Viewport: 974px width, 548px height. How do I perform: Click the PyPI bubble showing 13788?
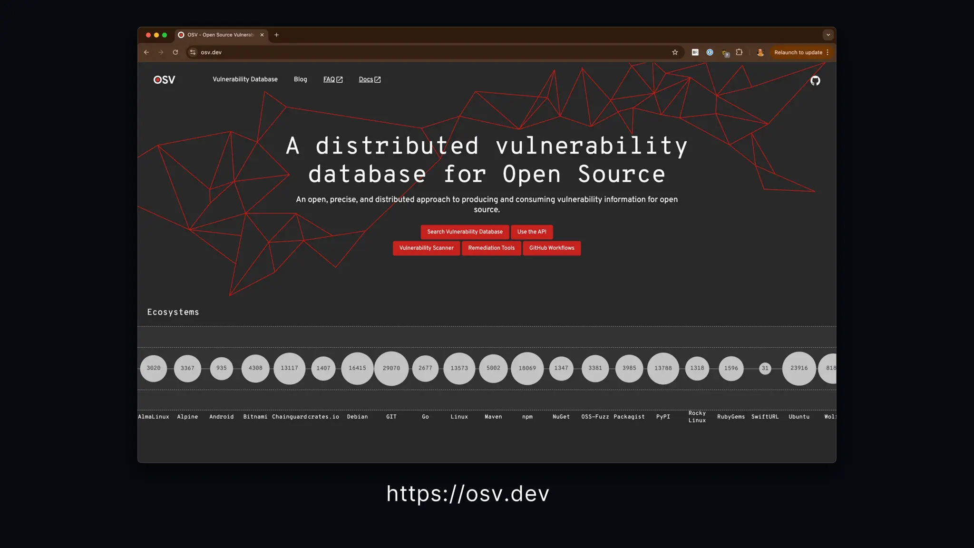[x=663, y=368]
